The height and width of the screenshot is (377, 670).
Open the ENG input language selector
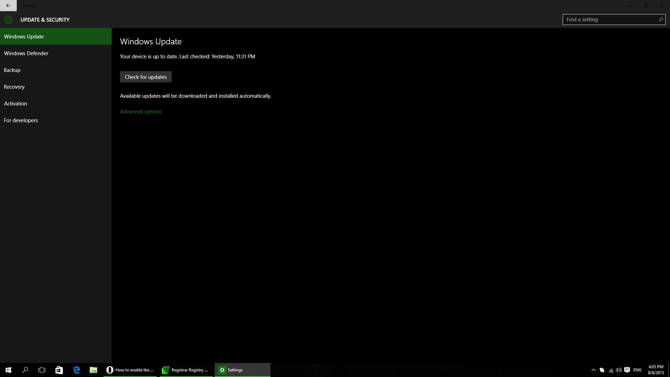637,370
